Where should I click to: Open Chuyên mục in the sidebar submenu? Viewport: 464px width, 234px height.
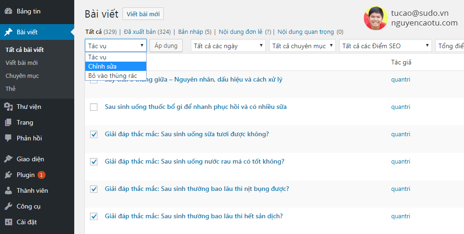tap(22, 76)
